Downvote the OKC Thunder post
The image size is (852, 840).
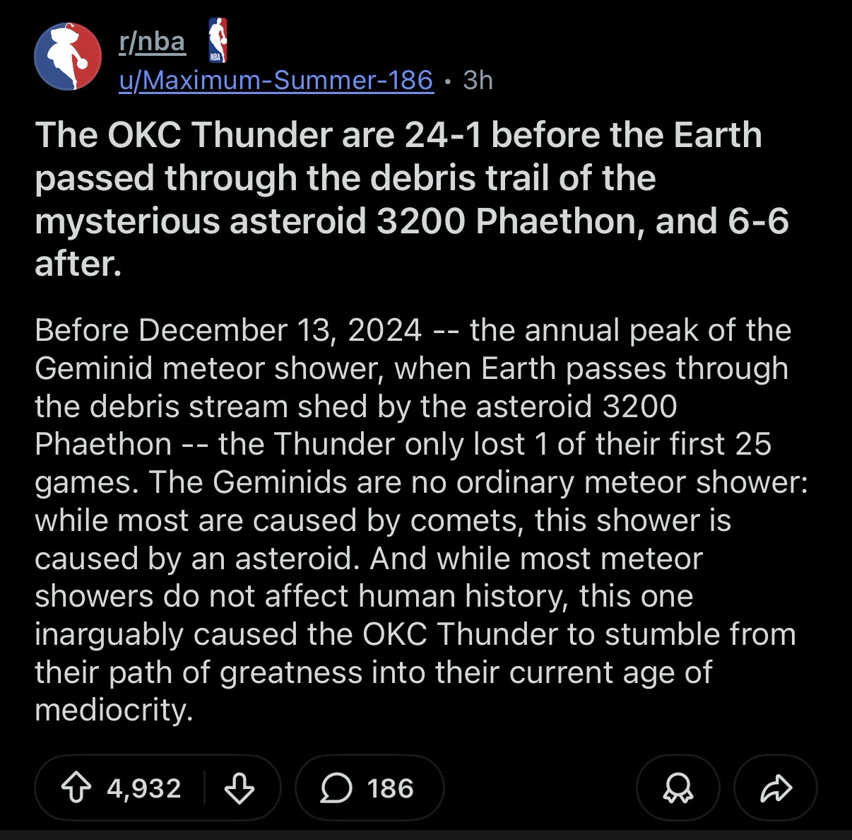pyautogui.click(x=239, y=788)
